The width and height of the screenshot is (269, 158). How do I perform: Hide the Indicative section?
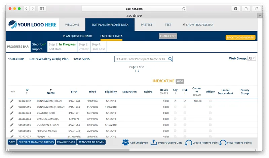180,81
